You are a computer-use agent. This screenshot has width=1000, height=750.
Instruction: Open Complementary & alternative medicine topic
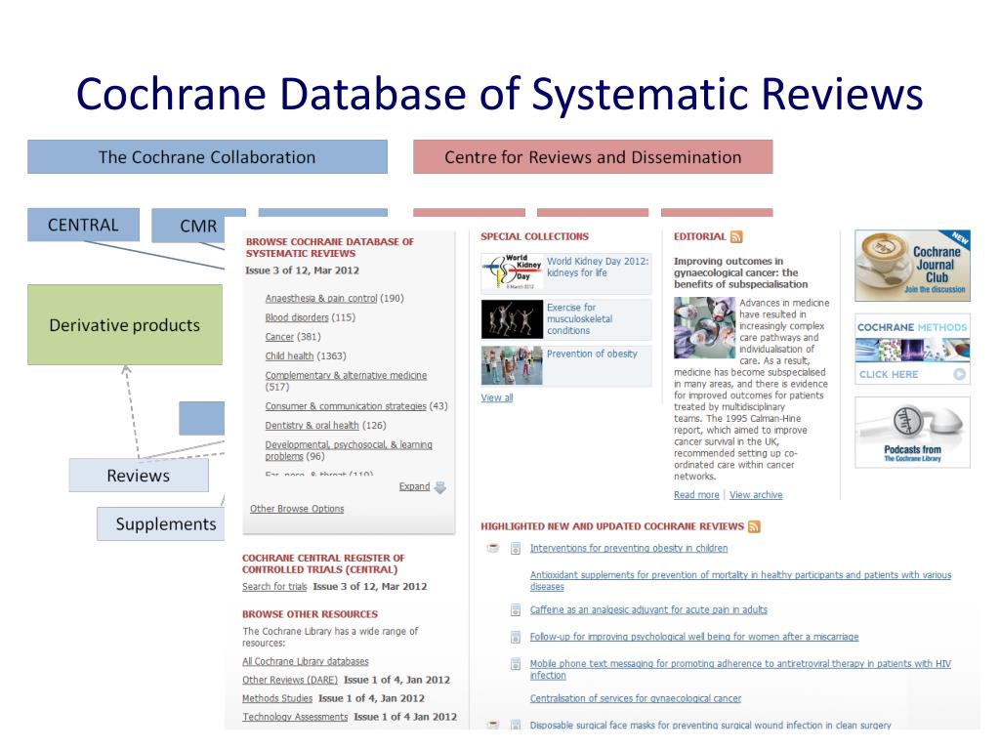[x=346, y=376]
